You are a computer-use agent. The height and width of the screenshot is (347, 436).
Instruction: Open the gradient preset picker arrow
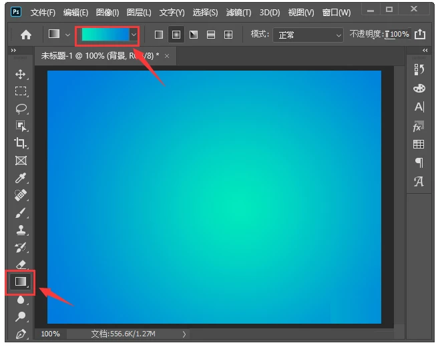pos(134,35)
